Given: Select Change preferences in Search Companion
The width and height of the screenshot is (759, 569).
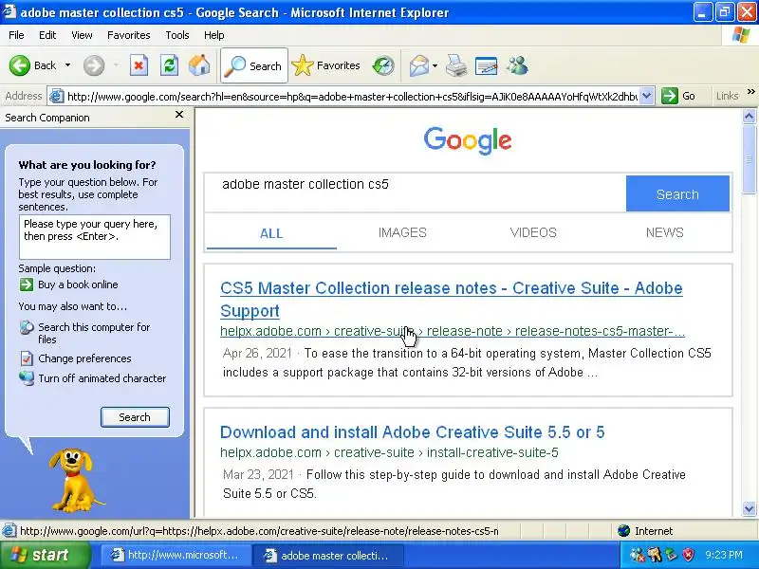Looking at the screenshot, I should point(84,358).
